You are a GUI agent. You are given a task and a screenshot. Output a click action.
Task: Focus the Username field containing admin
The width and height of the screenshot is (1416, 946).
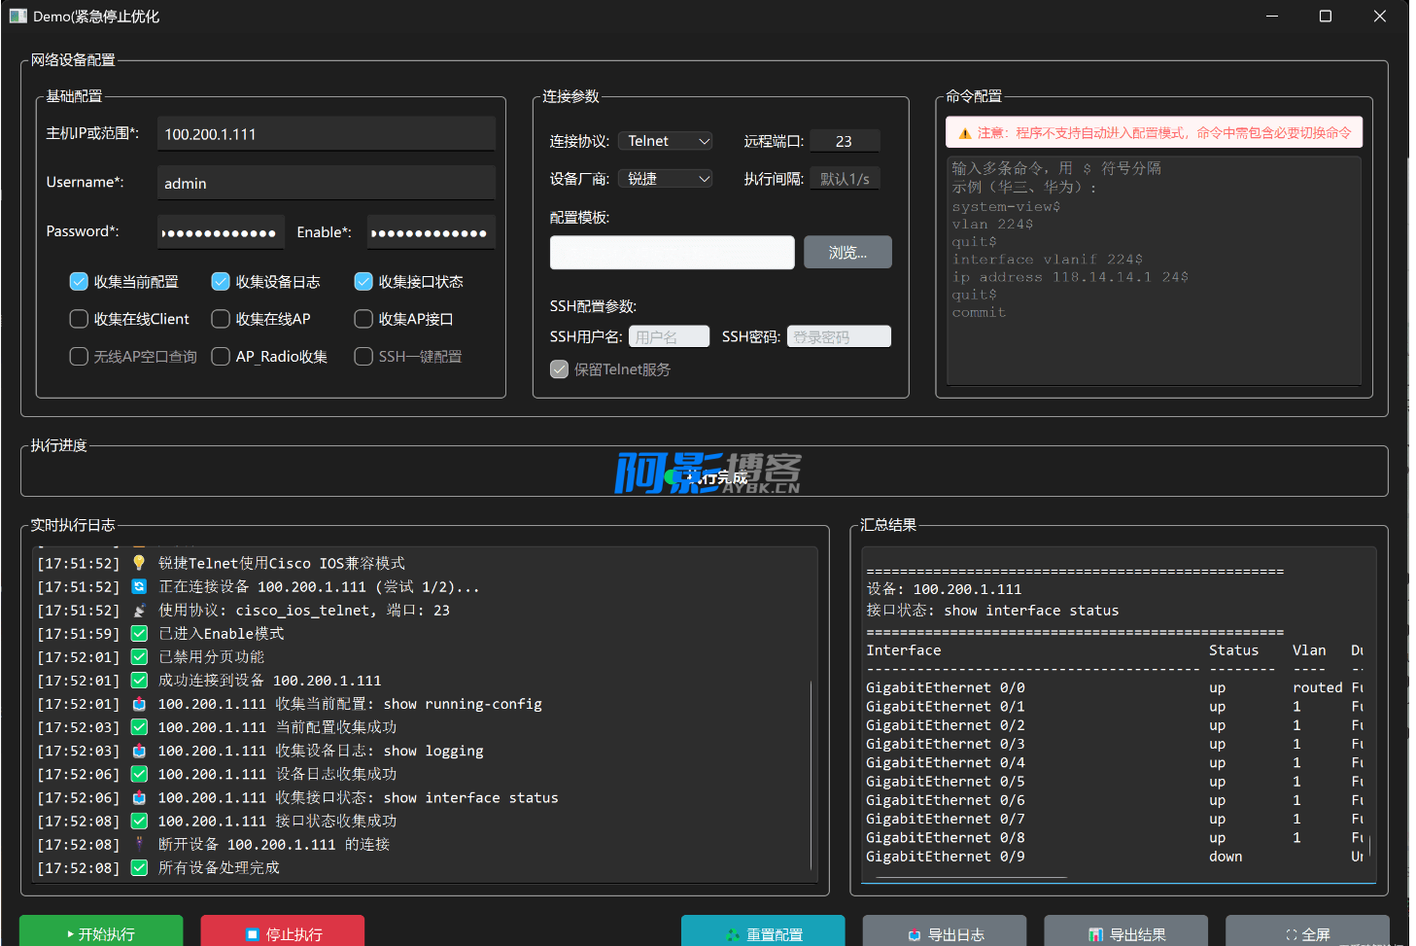tap(327, 183)
